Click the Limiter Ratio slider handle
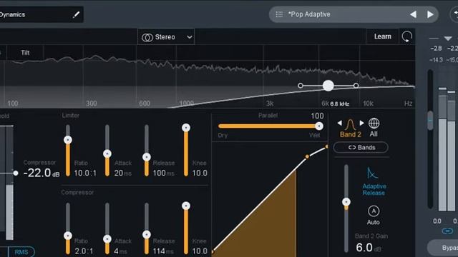The width and height of the screenshot is (458, 257). pos(68,140)
